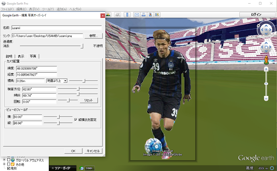The width and height of the screenshot is (277, 171).
Task: Click the 参照... browse button
Action: [93, 36]
